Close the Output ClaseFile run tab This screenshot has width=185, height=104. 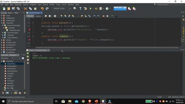tap(49, 50)
